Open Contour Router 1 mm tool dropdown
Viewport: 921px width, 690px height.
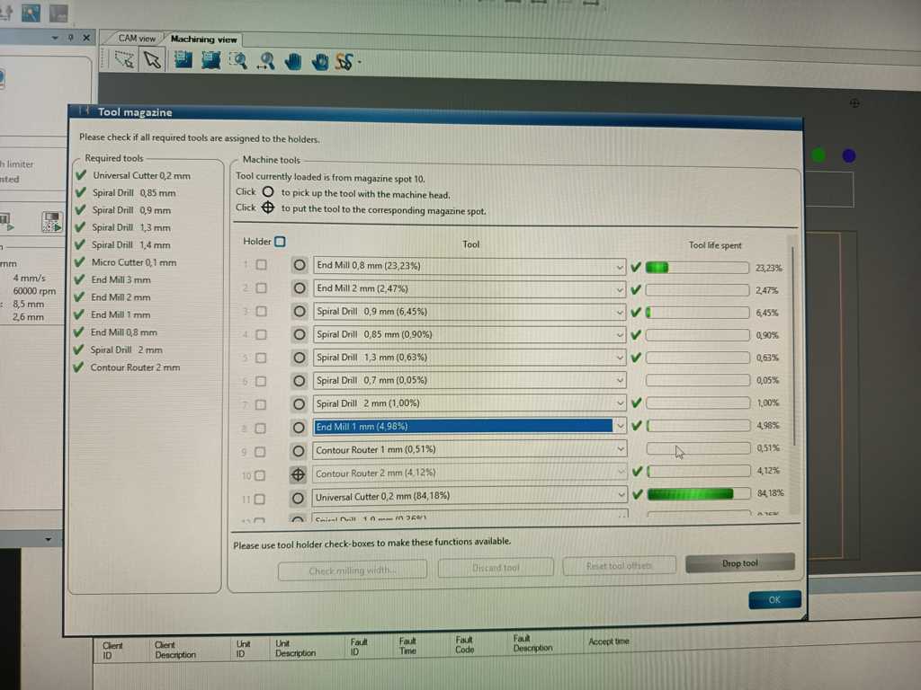pyautogui.click(x=621, y=449)
